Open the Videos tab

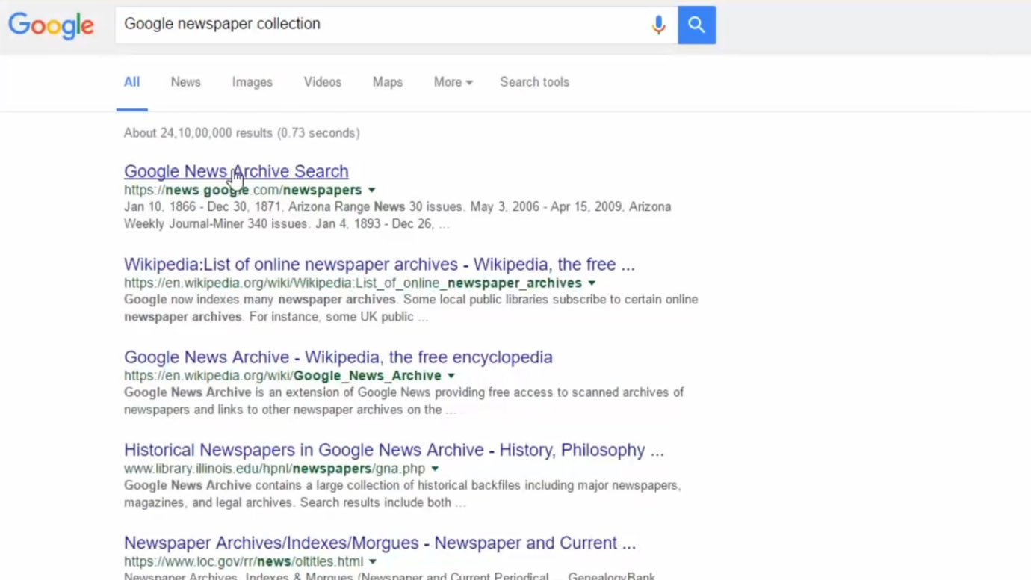(322, 82)
